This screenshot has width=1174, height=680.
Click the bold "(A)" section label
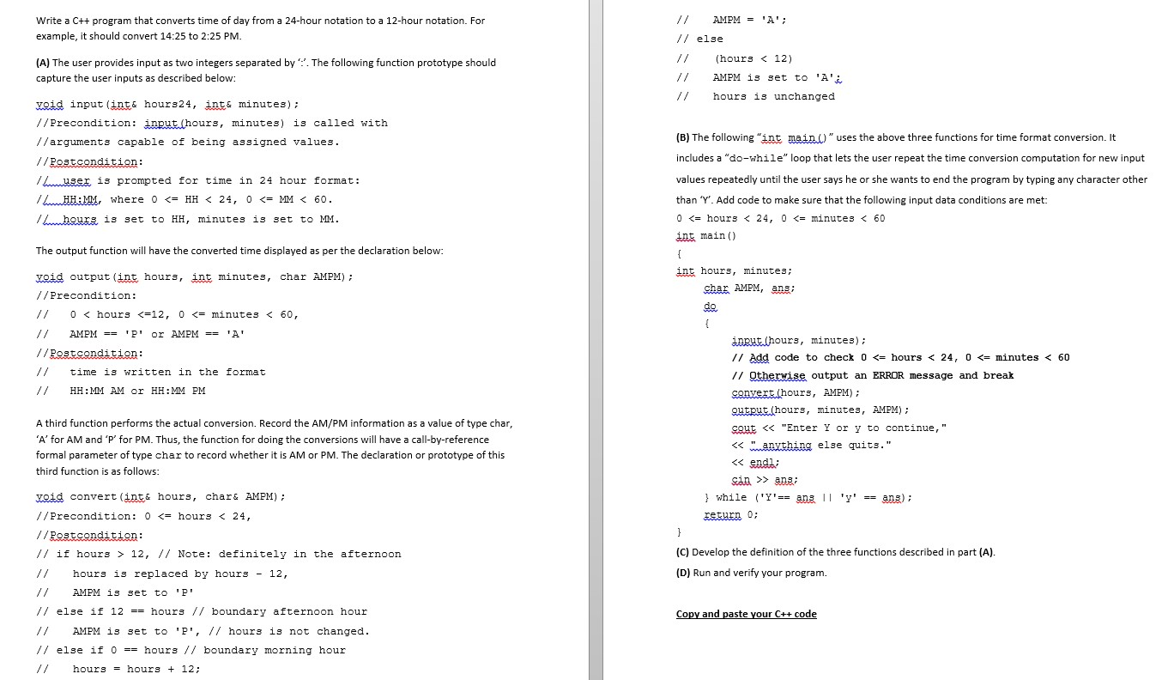tap(44, 62)
